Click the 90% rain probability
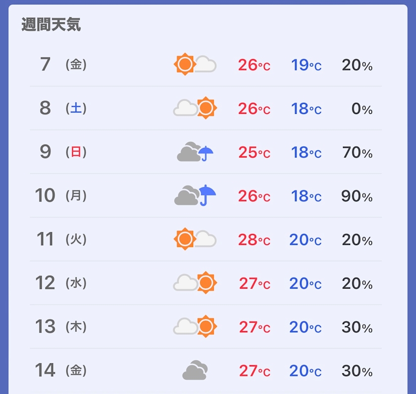The height and width of the screenshot is (394, 416). click(x=357, y=196)
